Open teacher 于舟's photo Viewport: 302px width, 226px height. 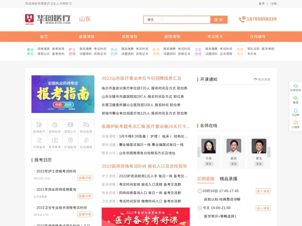point(208,146)
